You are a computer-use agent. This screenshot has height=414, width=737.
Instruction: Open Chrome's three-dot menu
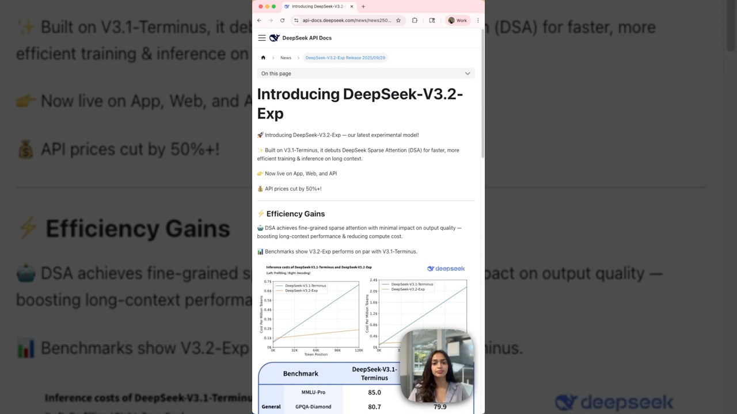click(477, 20)
